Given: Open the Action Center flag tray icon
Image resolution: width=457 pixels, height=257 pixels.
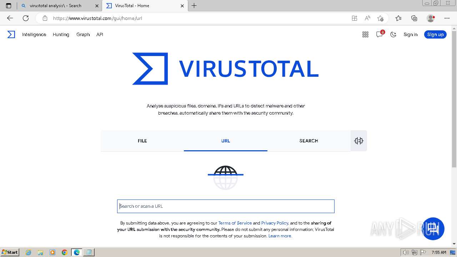Looking at the screenshot, I should (423, 252).
